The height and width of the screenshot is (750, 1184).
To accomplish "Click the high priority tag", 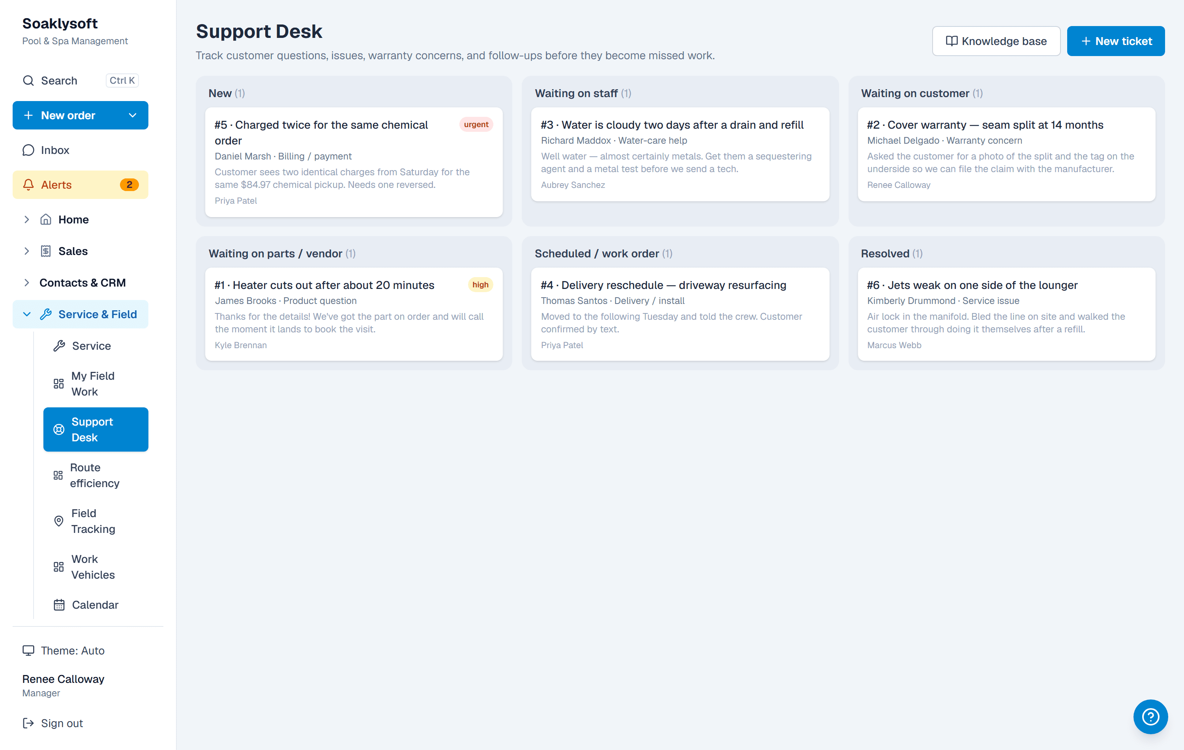I will pyautogui.click(x=480, y=285).
